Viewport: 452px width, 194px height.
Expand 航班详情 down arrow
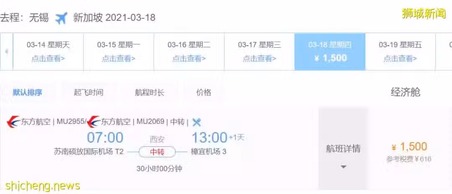[x=343, y=167]
